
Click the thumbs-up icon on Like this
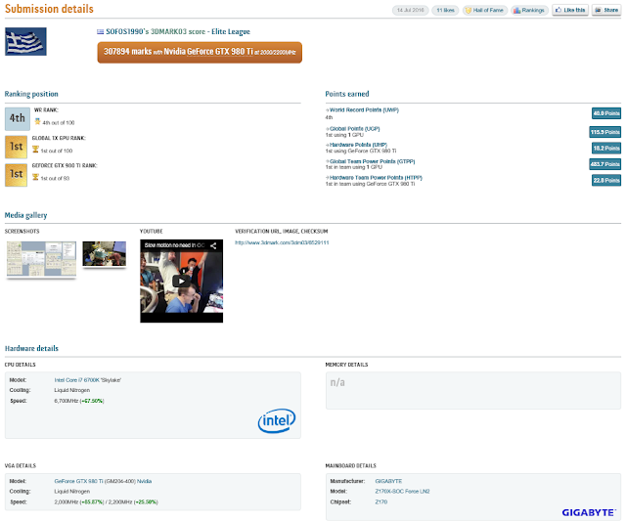pyautogui.click(x=559, y=10)
